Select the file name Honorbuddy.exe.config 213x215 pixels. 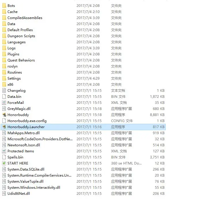click(x=27, y=121)
